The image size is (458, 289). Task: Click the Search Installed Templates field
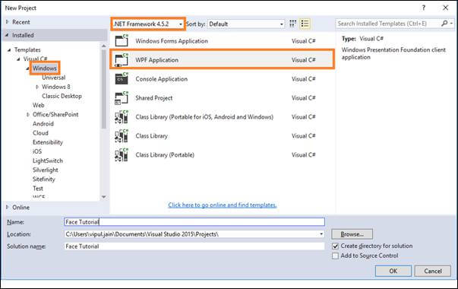[388, 24]
